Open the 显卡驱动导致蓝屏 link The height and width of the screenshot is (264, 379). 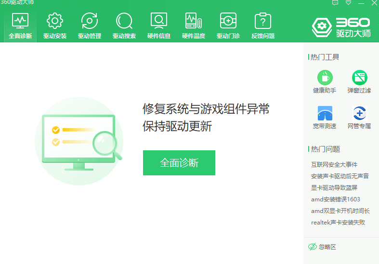(334, 188)
